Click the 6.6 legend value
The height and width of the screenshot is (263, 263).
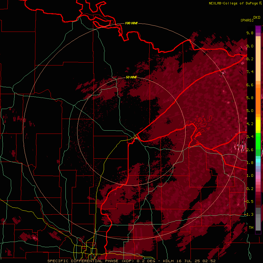[250, 85]
